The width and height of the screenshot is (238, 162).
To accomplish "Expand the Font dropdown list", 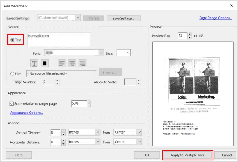I will (x=101, y=53).
